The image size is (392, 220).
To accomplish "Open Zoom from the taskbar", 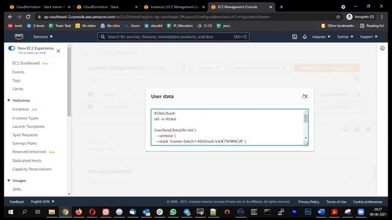I will coord(361,212).
